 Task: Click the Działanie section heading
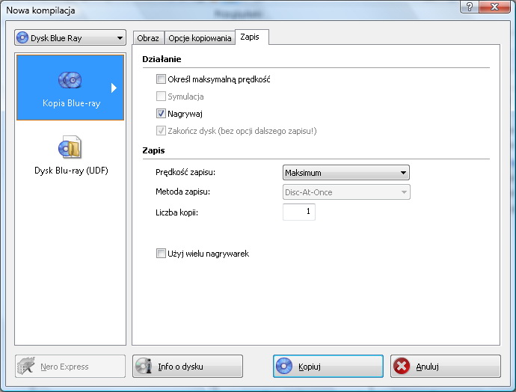click(x=162, y=59)
